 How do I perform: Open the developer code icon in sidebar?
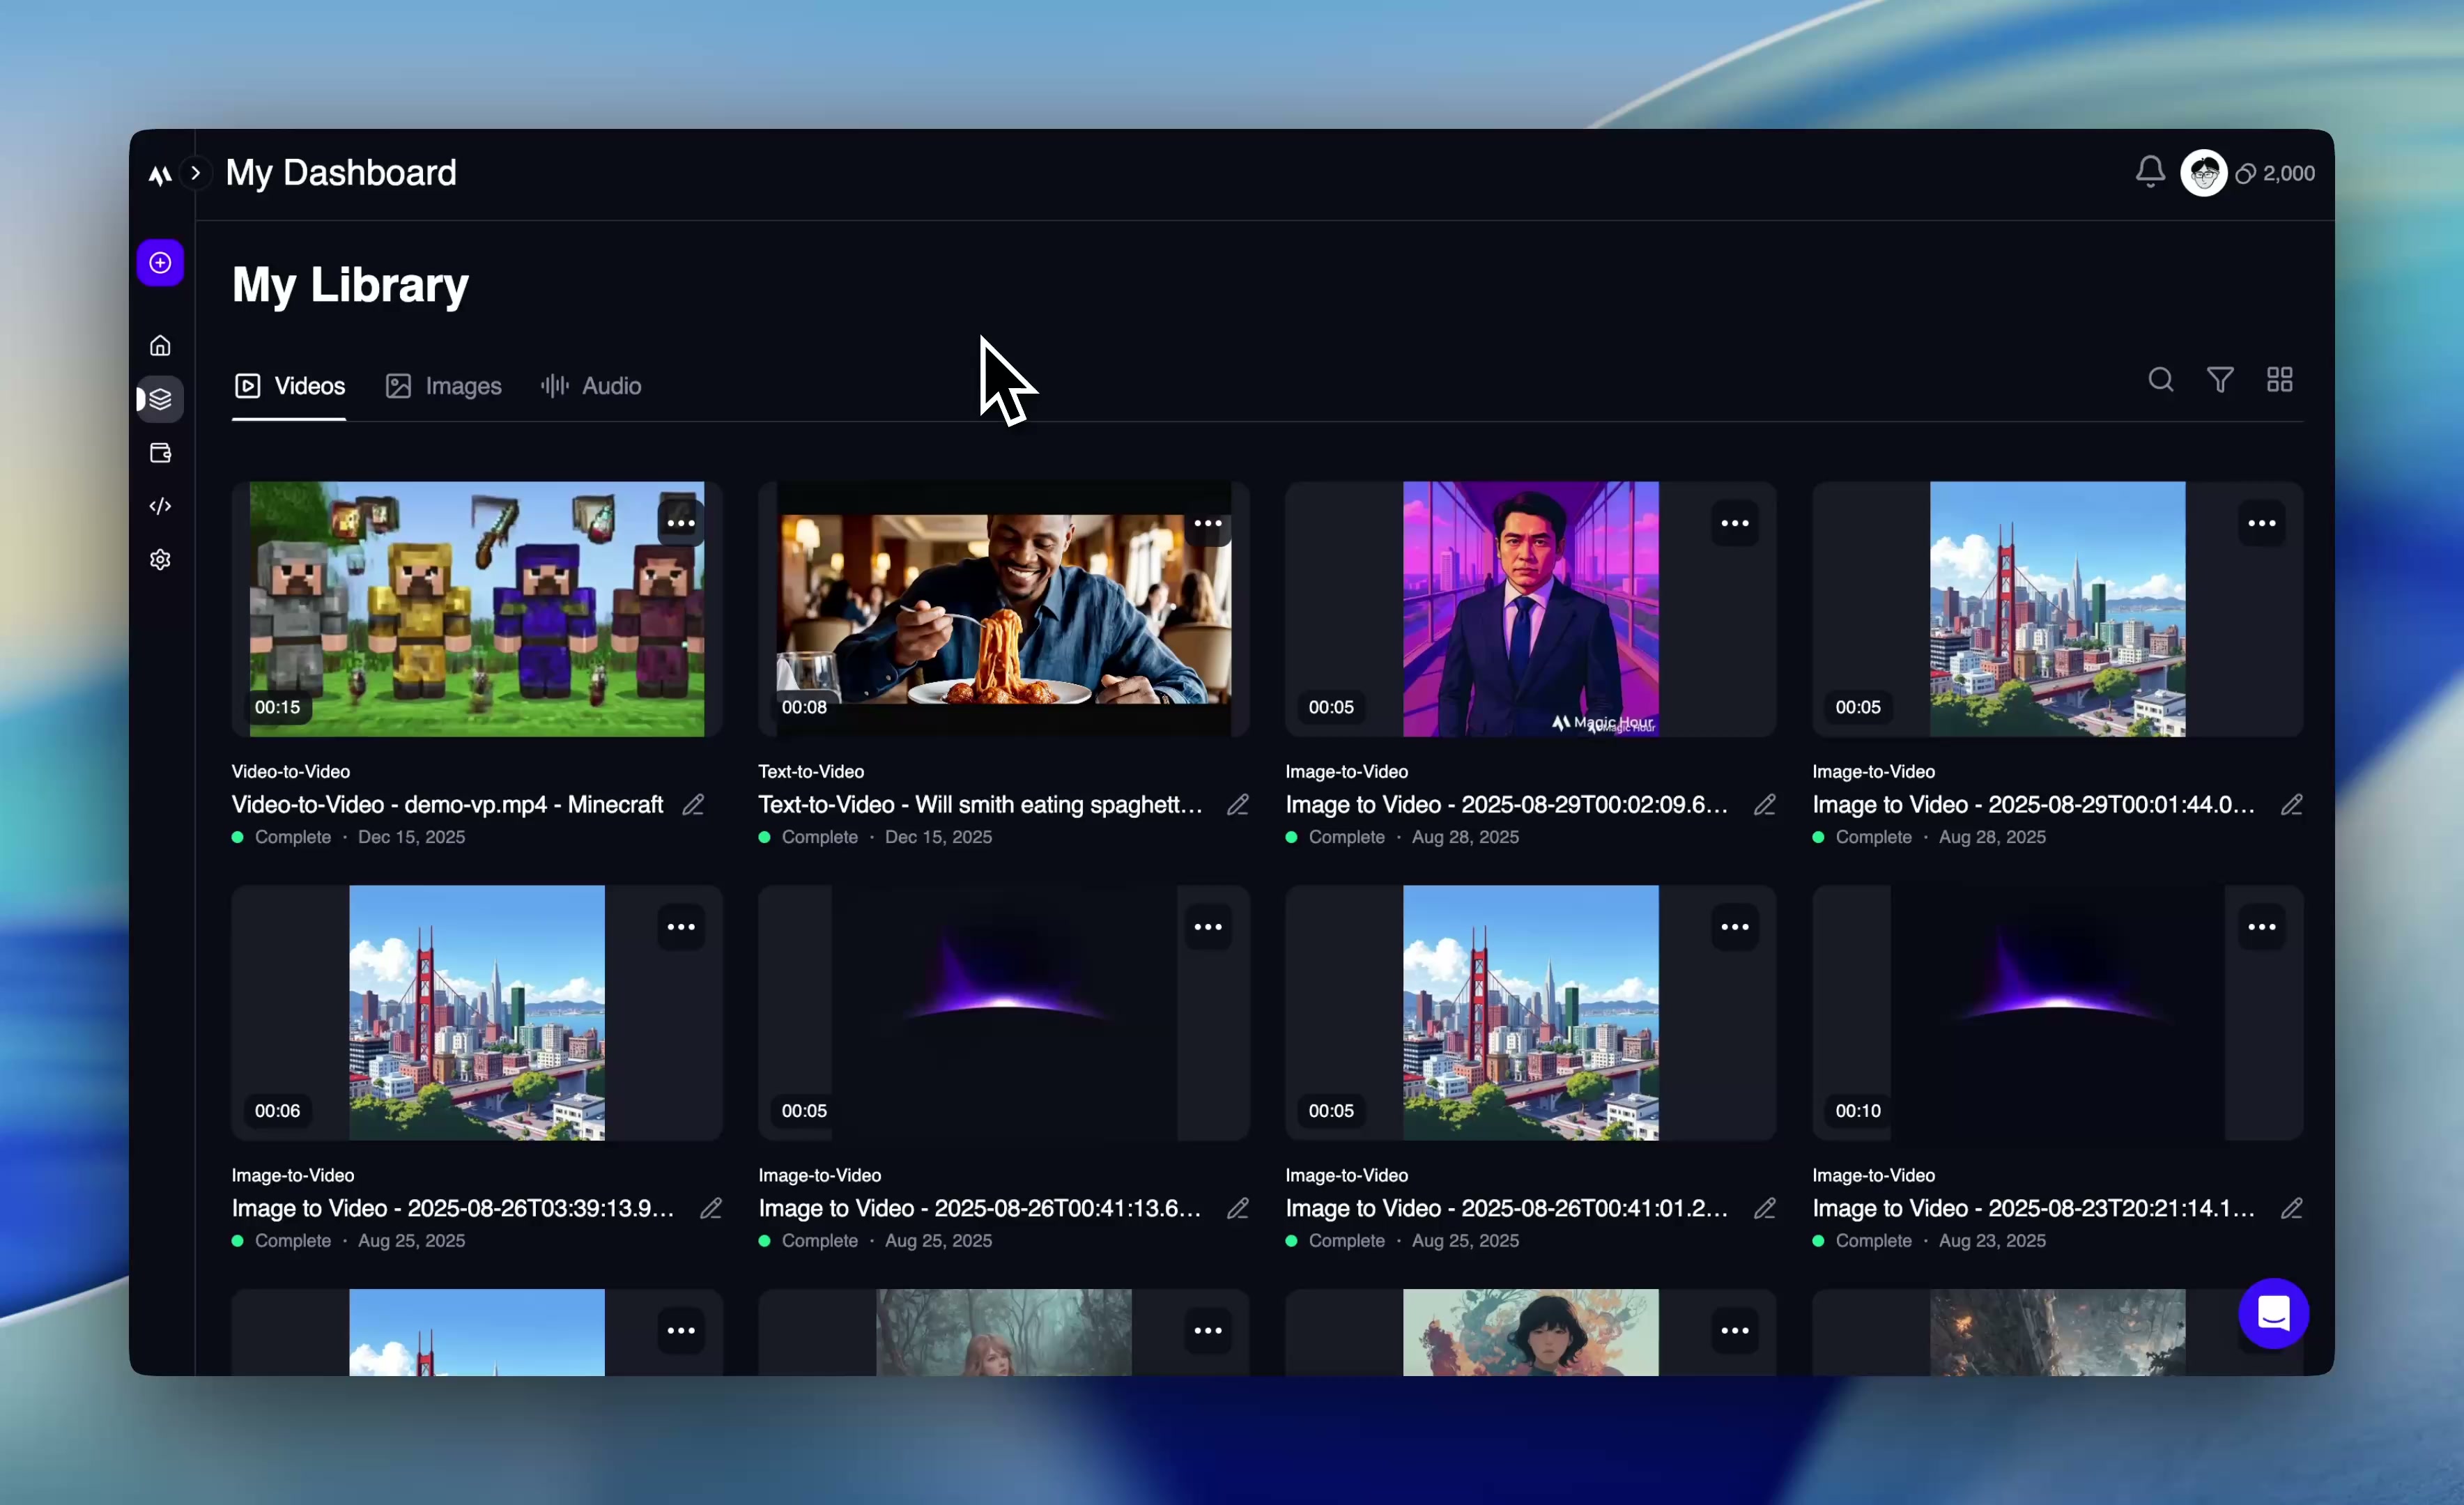tap(160, 506)
